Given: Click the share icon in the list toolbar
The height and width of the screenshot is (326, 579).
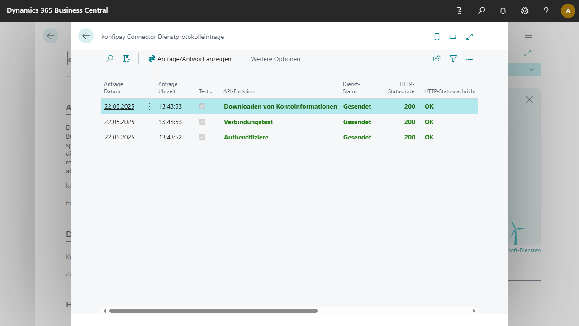Looking at the screenshot, I should point(437,59).
